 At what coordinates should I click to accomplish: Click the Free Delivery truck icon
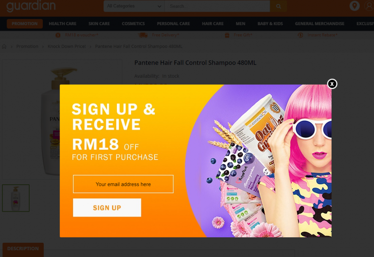(143, 35)
